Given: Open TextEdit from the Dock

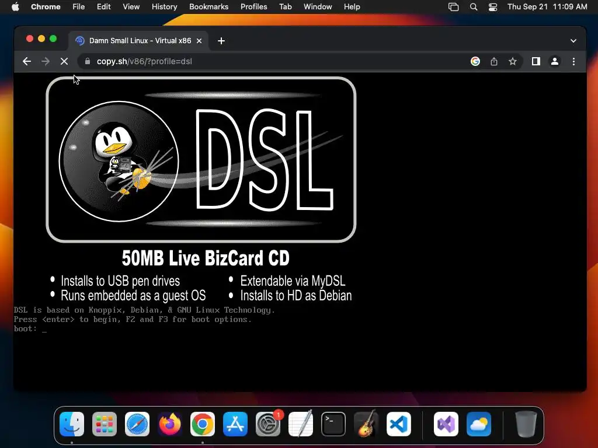Looking at the screenshot, I should (x=301, y=424).
